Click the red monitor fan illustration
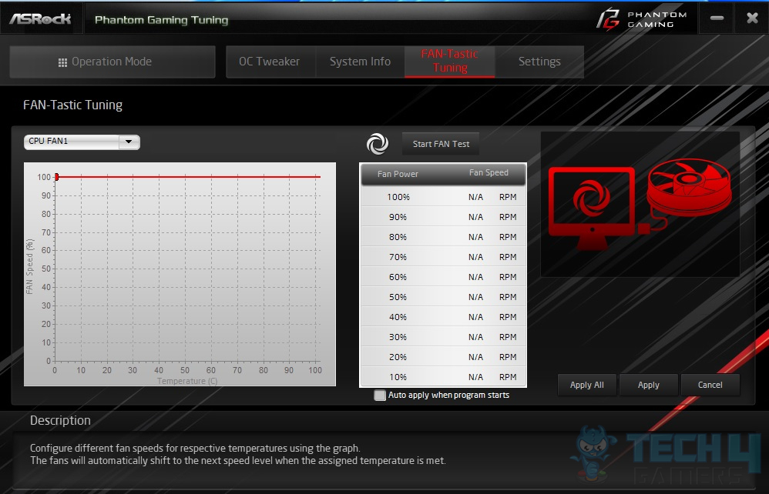 click(x=592, y=208)
